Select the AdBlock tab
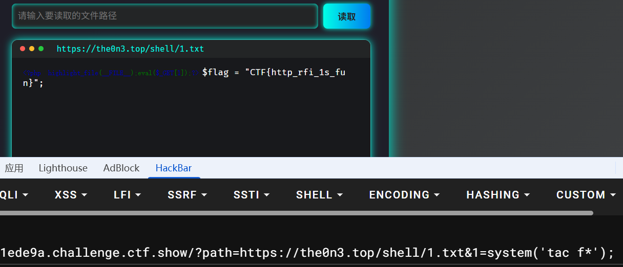The width and height of the screenshot is (623, 267). pyautogui.click(x=121, y=168)
